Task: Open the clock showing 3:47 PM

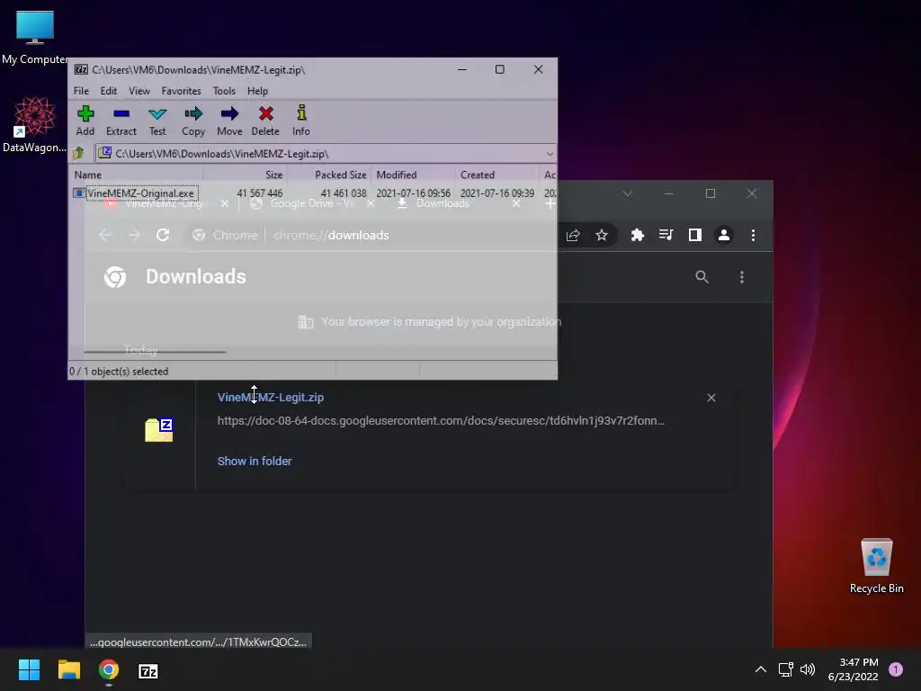Action: (x=853, y=669)
